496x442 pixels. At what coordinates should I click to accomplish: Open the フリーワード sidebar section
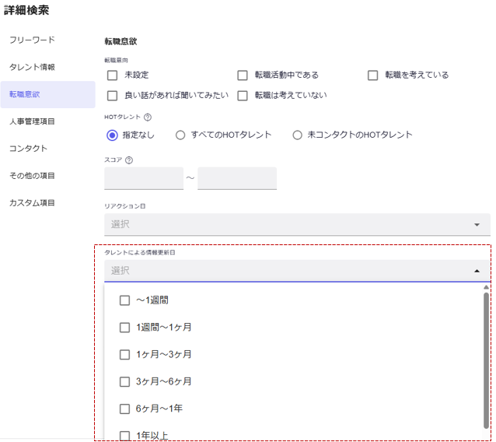(x=32, y=40)
